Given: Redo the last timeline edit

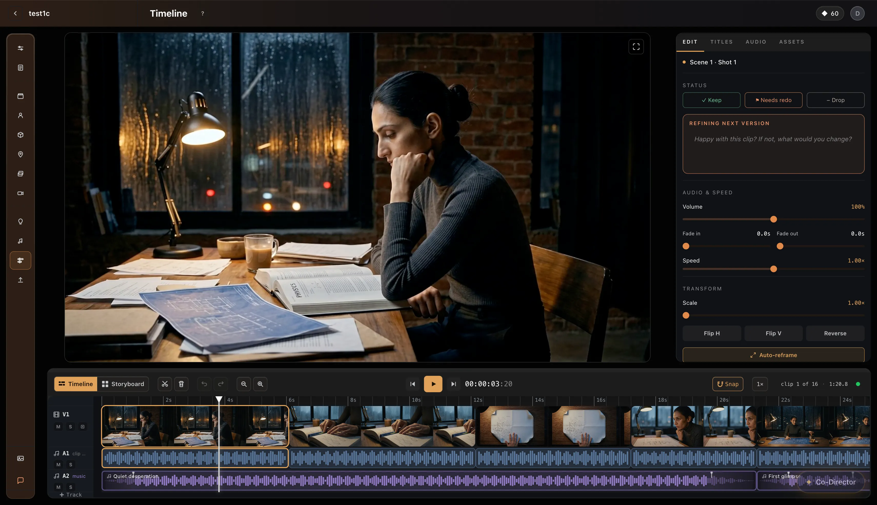Looking at the screenshot, I should (x=221, y=384).
